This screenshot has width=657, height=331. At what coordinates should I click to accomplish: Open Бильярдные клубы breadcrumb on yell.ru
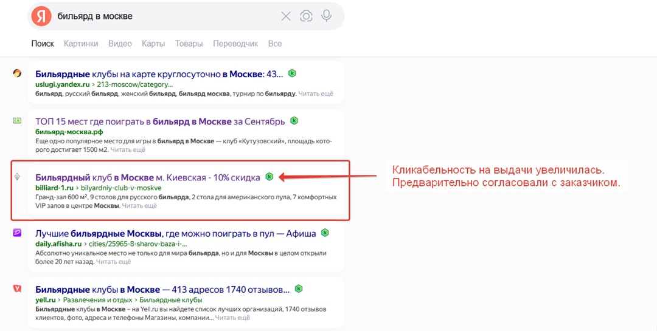click(170, 299)
